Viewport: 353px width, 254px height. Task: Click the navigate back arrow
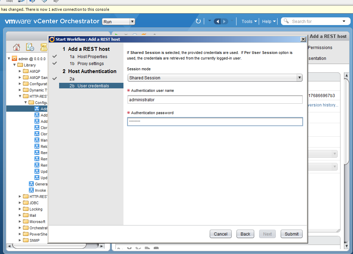(x=217, y=21)
